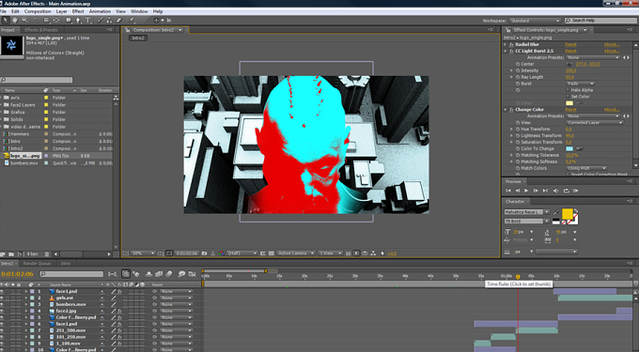Select the Hand tool
This screenshot has height=352, width=639.
(x=15, y=20)
